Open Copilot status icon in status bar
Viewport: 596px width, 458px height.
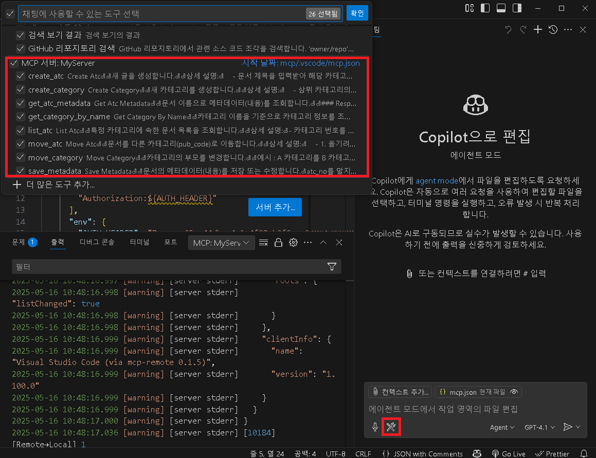(477, 453)
